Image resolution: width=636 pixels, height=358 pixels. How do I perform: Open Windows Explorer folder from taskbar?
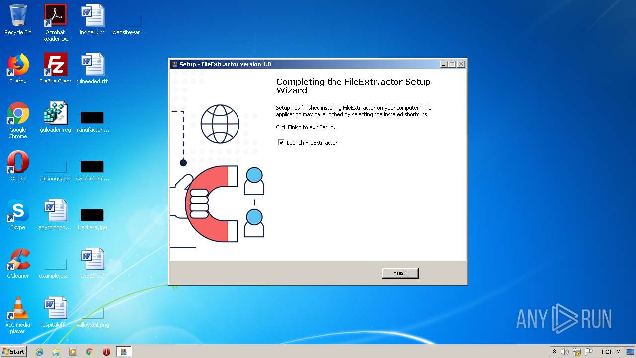pos(56,352)
